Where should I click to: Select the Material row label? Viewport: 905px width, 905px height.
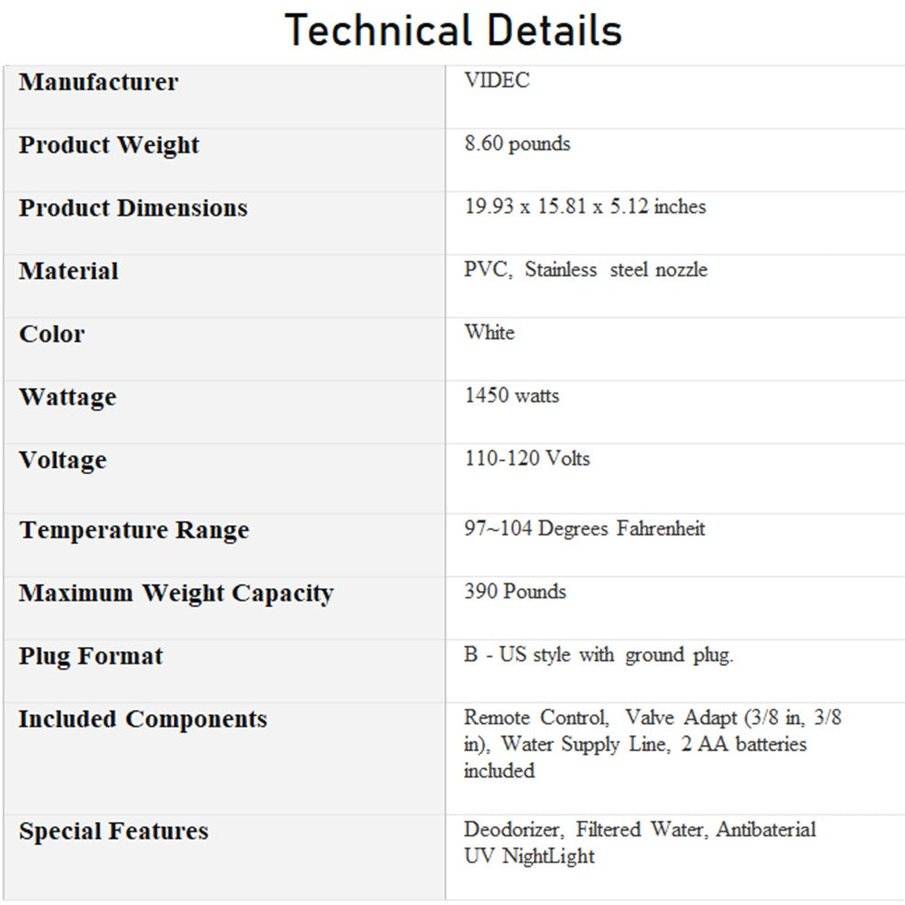click(x=69, y=271)
